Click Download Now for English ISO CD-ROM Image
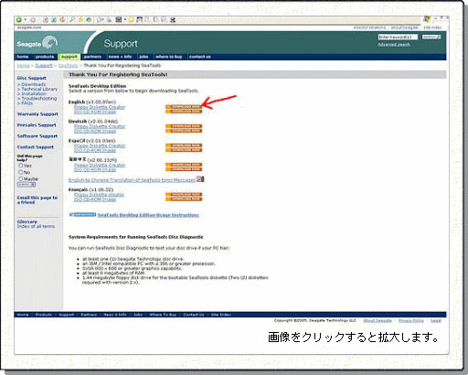Image resolution: width=468 pixels, height=375 pixels. [x=184, y=112]
